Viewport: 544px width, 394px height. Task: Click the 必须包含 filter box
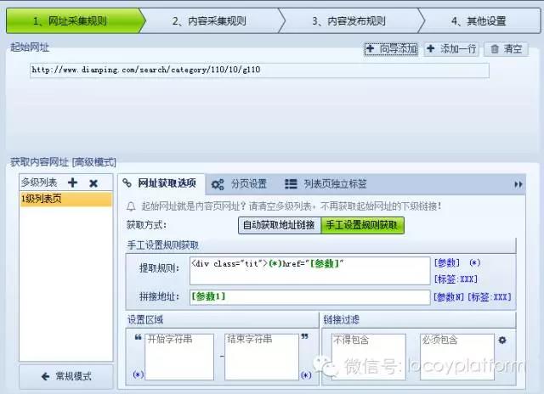(x=457, y=357)
